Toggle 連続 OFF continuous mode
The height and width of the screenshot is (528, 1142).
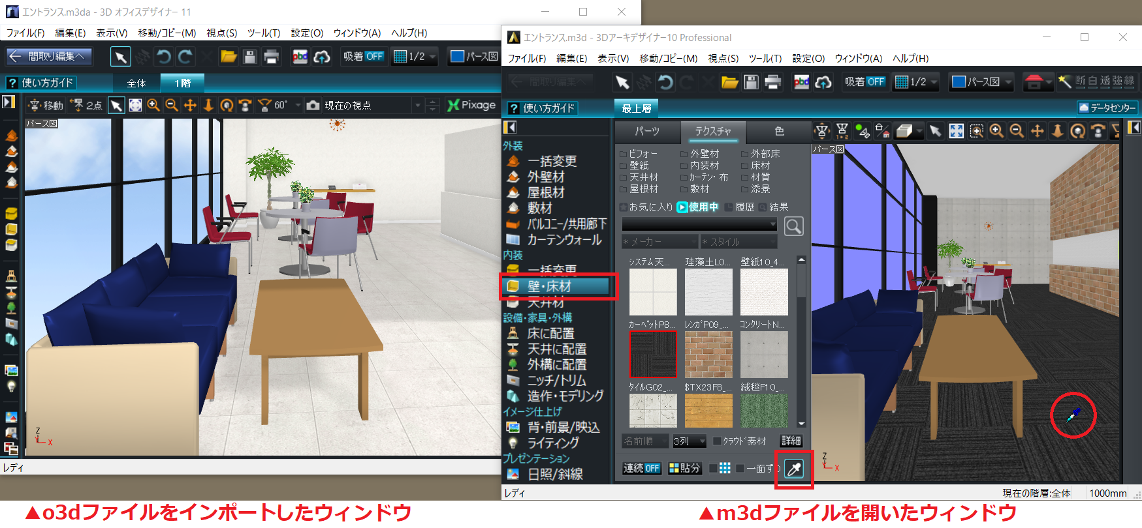tap(641, 468)
